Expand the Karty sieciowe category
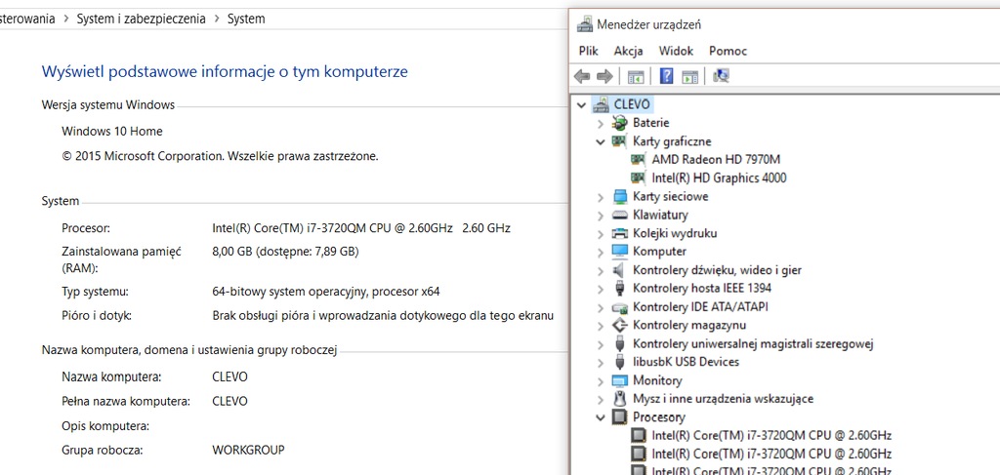Screen dimensions: 1000x475 [601, 197]
